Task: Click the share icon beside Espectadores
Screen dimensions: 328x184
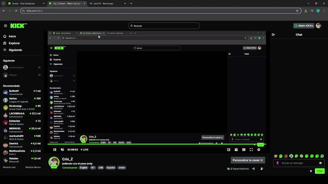Action: pos(253,169)
